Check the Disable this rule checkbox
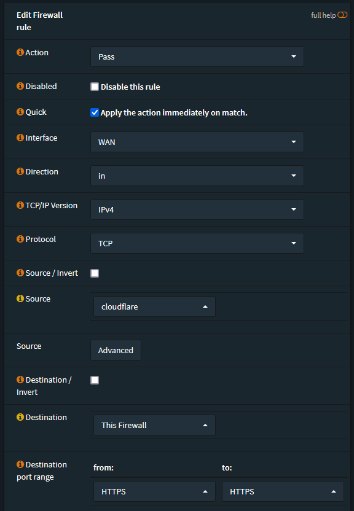 coord(95,87)
